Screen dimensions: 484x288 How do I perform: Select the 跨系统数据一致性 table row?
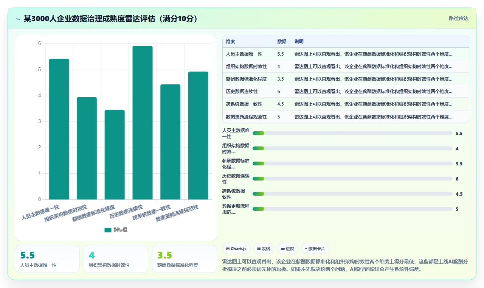[346, 104]
